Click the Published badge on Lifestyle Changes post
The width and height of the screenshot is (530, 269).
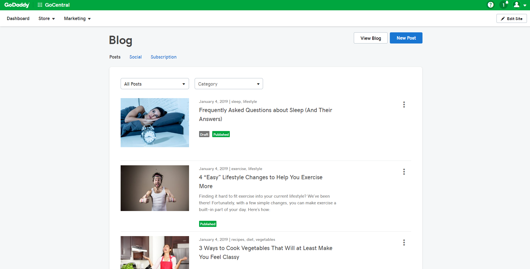click(x=208, y=224)
